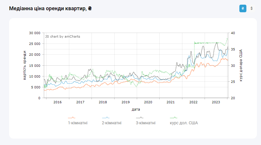The width and height of the screenshot is (261, 145).
Task: Switch prices to hryvnia with ₴ button
Action: click(243, 8)
